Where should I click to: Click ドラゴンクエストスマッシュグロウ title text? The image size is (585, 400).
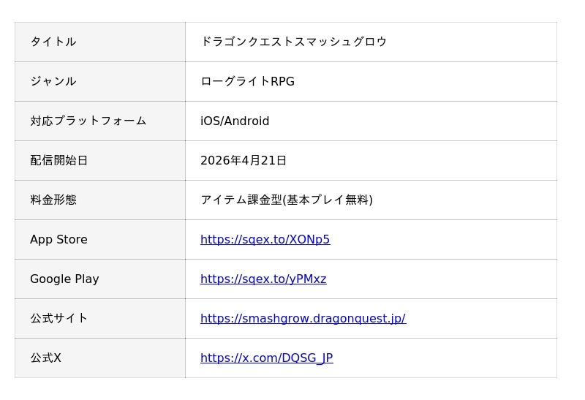pos(293,42)
